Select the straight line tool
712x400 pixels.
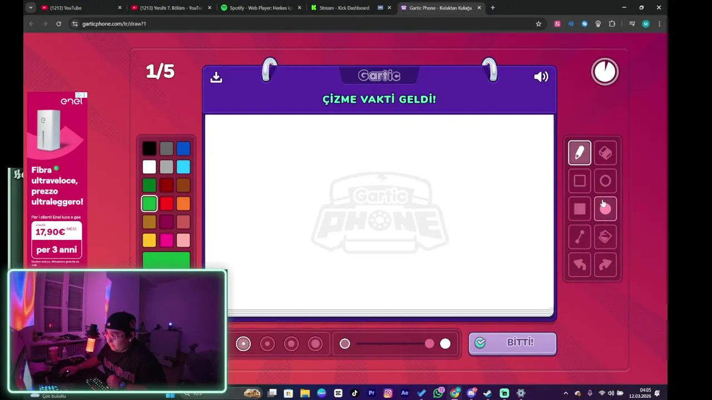coord(579,237)
